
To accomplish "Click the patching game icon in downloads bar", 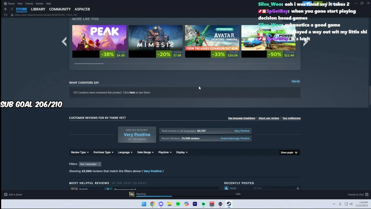I will point(132,194).
